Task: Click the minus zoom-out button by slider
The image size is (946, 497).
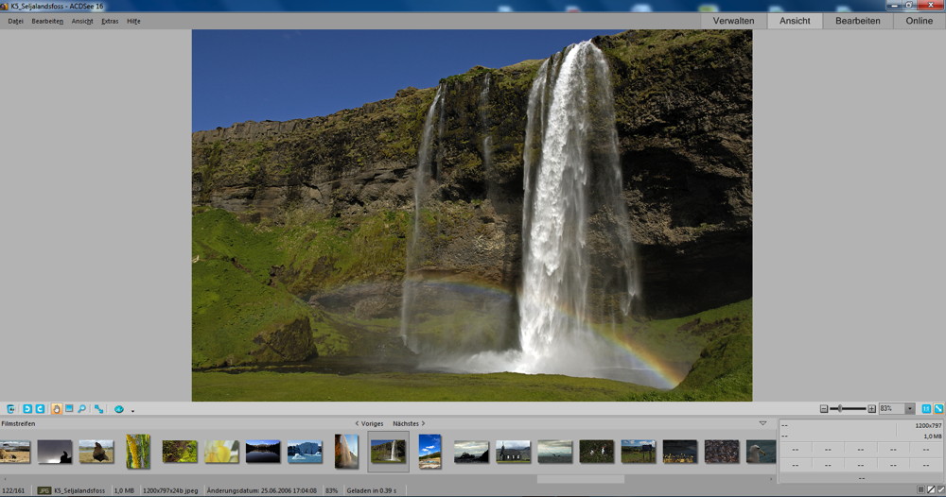Action: pyautogui.click(x=824, y=409)
